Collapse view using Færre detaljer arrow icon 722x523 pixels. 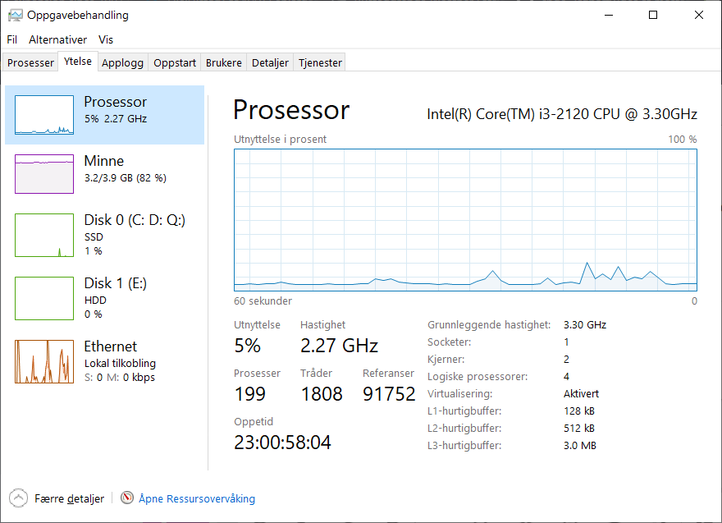click(x=18, y=498)
